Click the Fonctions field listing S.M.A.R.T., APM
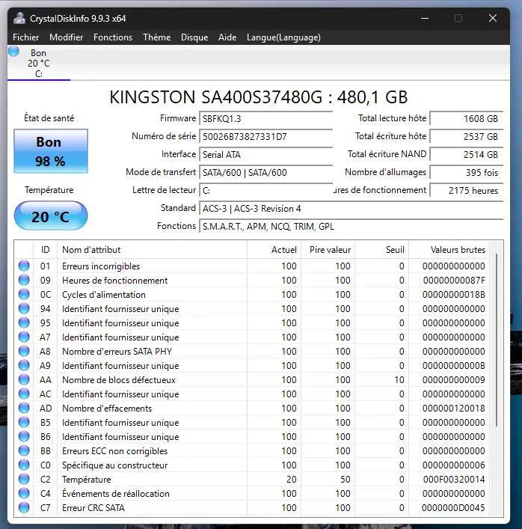This screenshot has height=529, width=522. pos(351,227)
